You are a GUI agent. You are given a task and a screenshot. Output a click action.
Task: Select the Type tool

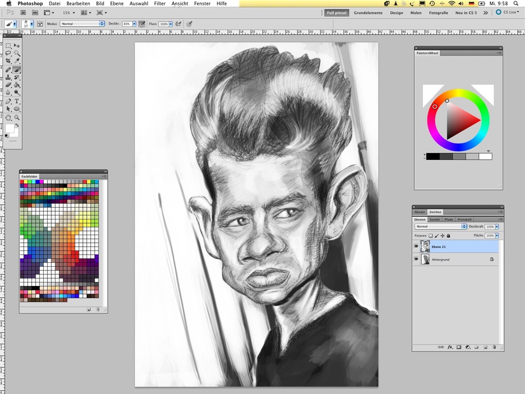click(17, 101)
